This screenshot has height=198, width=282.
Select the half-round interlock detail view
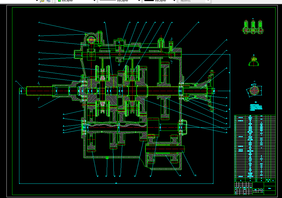pos(254,61)
